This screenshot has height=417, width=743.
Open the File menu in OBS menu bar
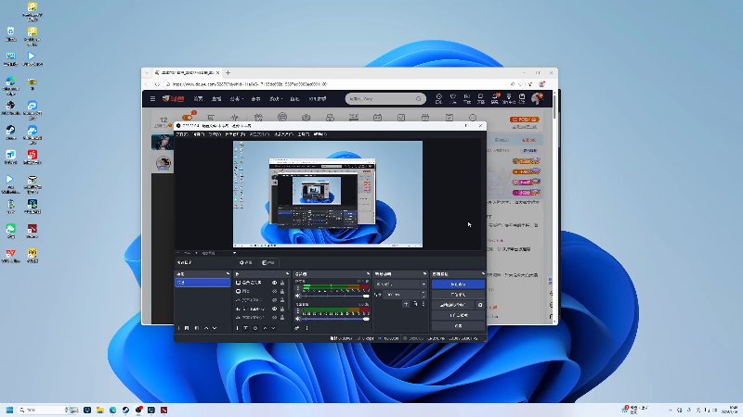click(182, 135)
